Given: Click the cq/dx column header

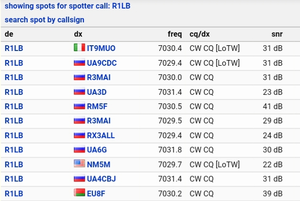Looking at the screenshot, I should (x=200, y=34).
